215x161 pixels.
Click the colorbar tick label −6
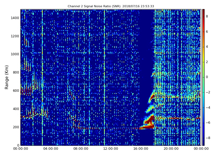point(208,123)
